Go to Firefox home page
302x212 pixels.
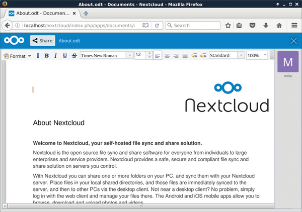pos(279,26)
